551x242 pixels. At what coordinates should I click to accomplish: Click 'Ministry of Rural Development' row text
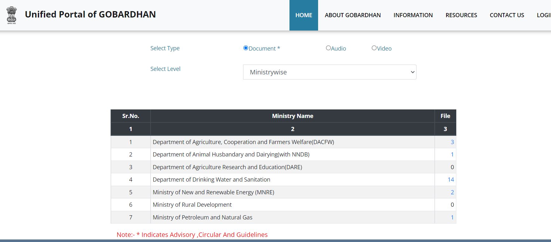[192, 205]
